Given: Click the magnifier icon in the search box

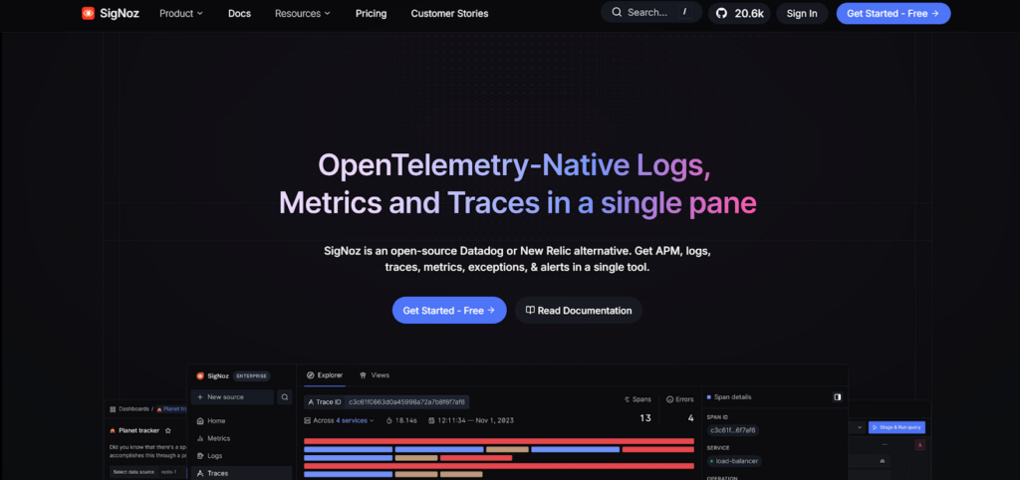Looking at the screenshot, I should 617,13.
